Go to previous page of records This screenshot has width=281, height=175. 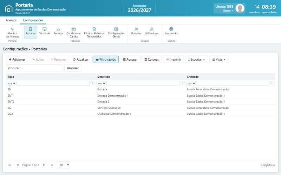[x=17, y=165]
